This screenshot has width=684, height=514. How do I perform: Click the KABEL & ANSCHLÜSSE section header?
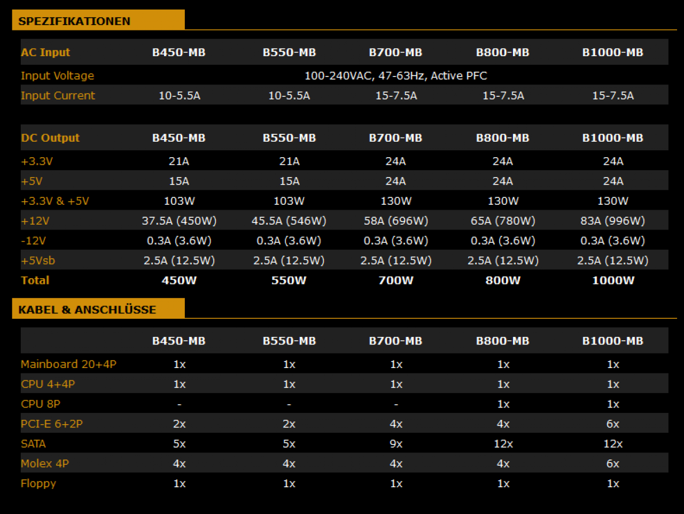pos(87,310)
